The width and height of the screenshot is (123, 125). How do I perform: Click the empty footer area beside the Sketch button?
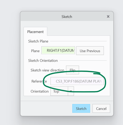tap(46, 108)
